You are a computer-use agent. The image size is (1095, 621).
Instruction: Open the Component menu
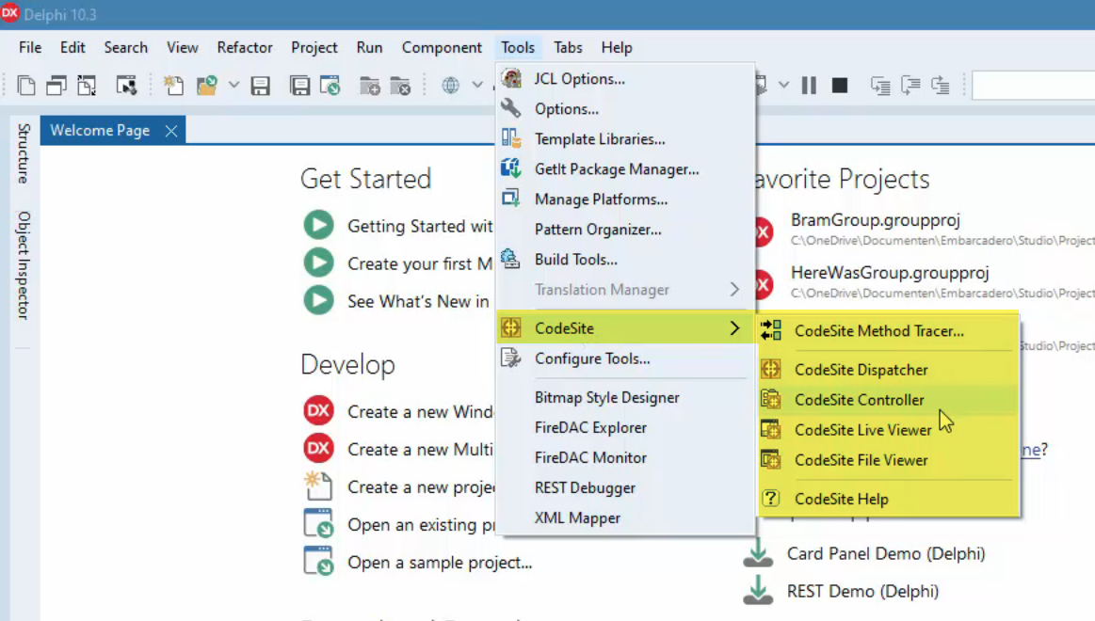pos(442,47)
